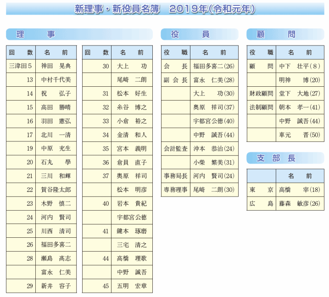Click the name 新井 容子
The image size is (329, 297).
click(56, 286)
